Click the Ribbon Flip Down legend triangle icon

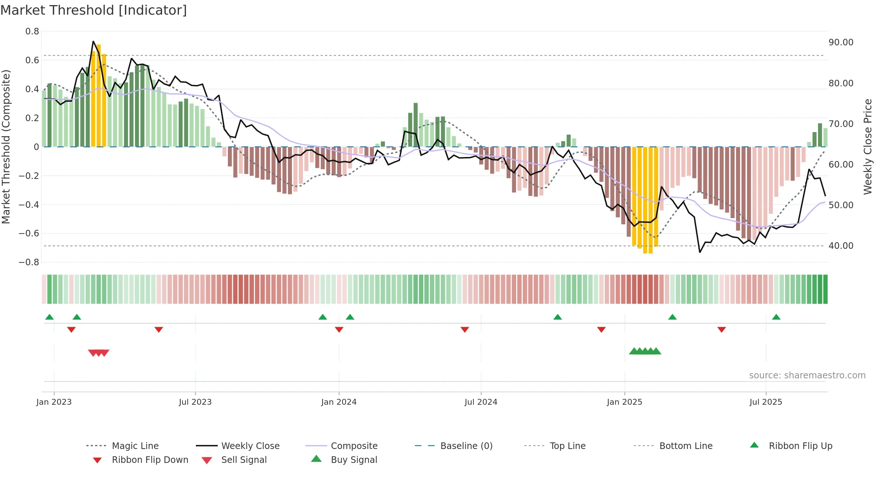click(97, 460)
